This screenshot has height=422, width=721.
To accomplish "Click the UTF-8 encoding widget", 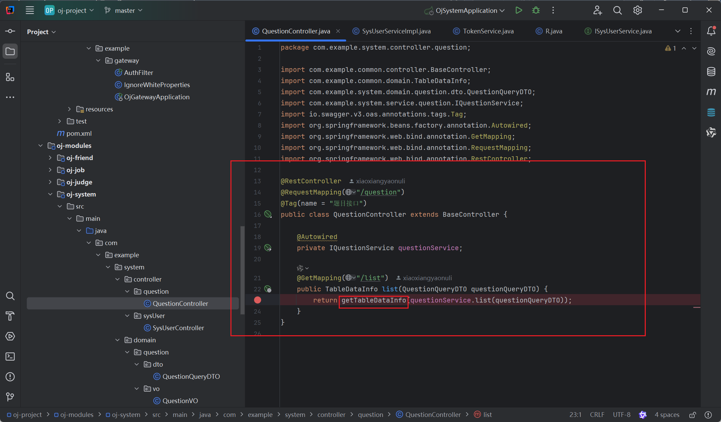I will [x=621, y=415].
